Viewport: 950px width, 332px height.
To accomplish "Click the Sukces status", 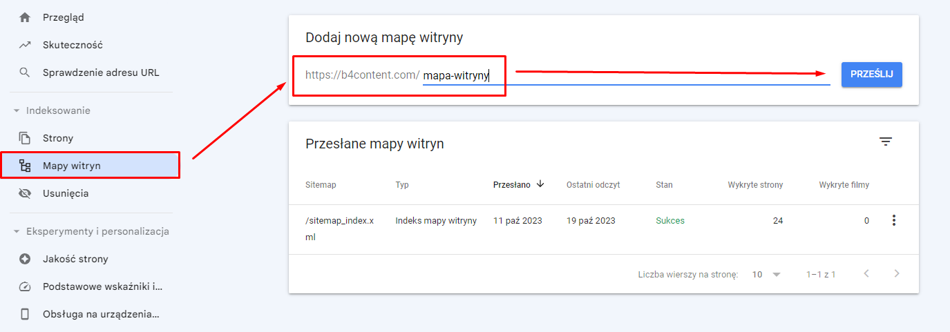I will (670, 221).
